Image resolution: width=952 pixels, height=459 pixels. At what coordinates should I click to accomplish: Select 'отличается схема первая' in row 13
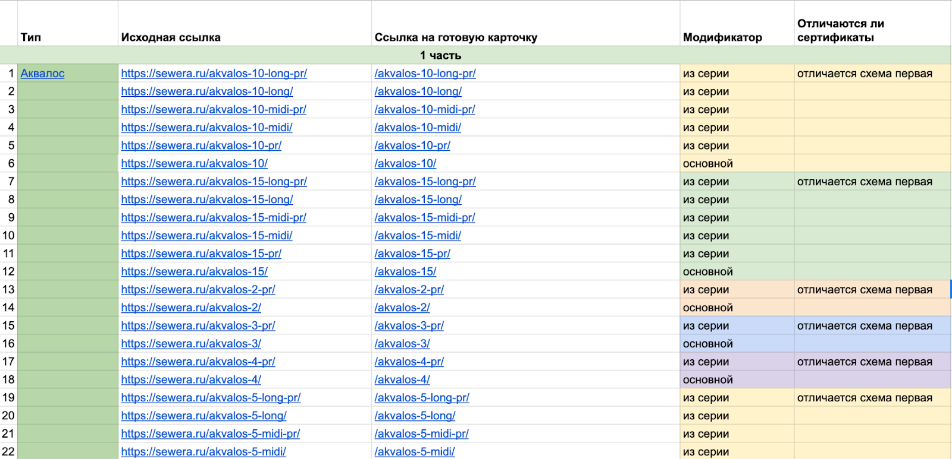coord(872,290)
